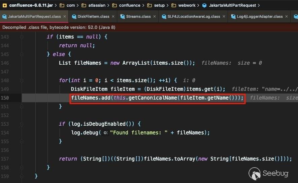The width and height of the screenshot is (298, 183).
Task: Select the confluence package breadcrumb
Action: tap(130, 5)
